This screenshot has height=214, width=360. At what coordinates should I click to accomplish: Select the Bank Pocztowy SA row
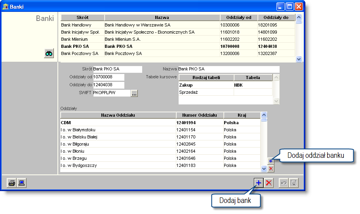[178, 53]
